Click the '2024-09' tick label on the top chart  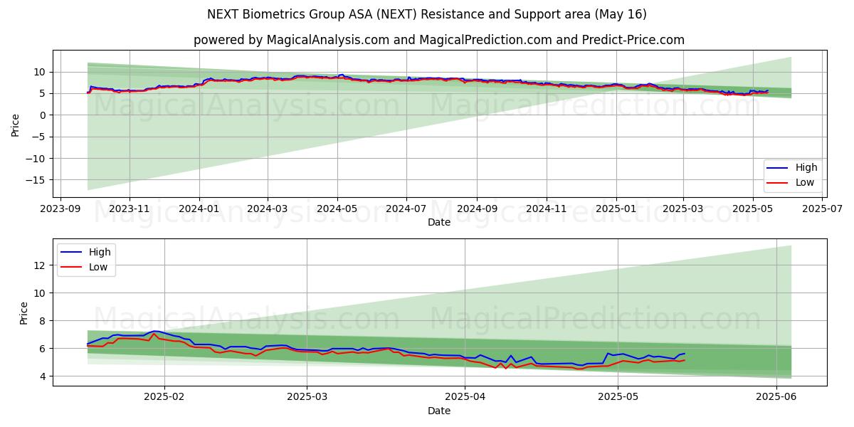tap(476, 209)
